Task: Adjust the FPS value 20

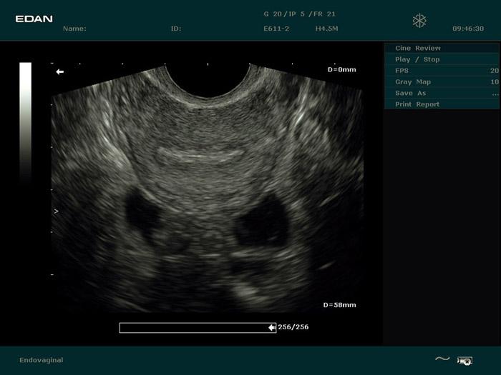Action: 494,71
